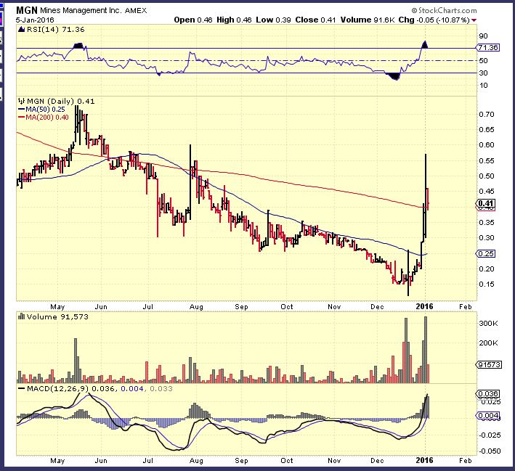Click the Feb label under the price chart

[466, 306]
